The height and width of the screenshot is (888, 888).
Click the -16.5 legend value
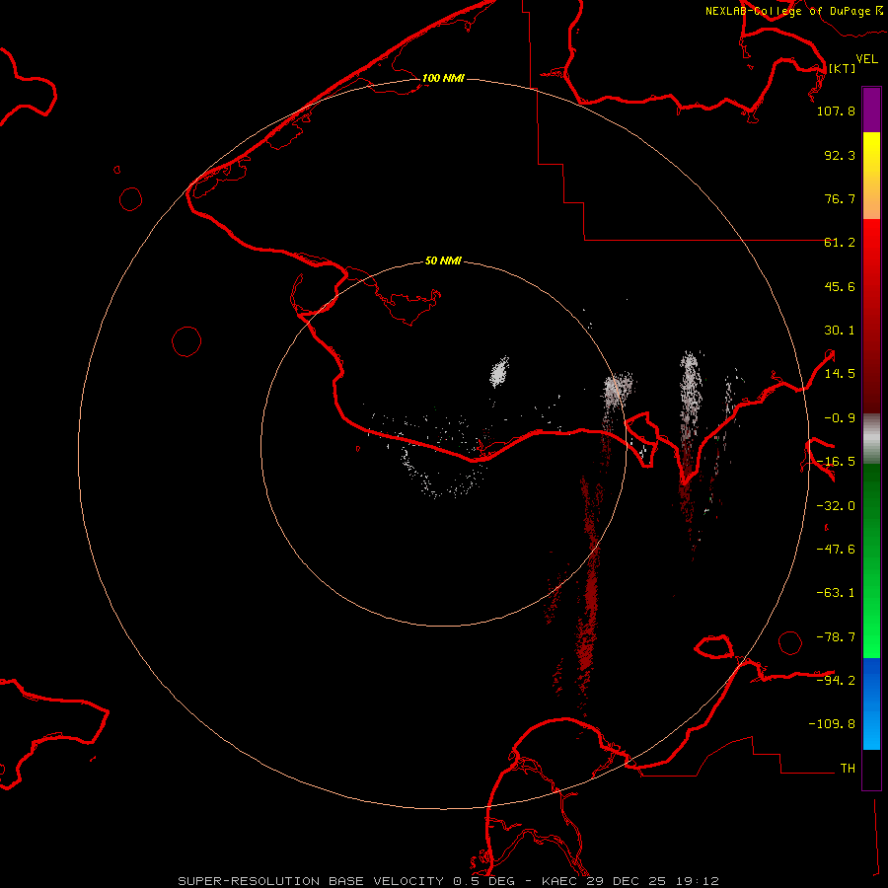point(836,462)
